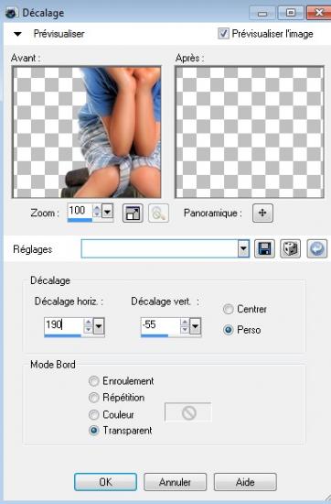
Task: Click the Panoramique pan arrows icon
Action: pyautogui.click(x=262, y=213)
